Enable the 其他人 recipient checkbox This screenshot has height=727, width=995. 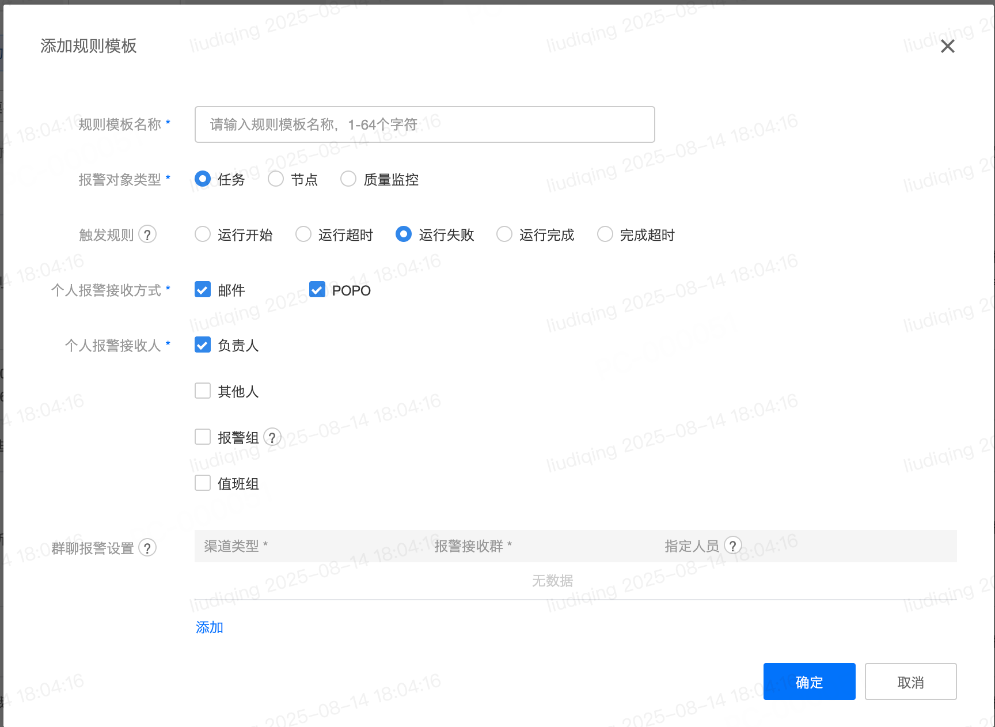tap(203, 391)
